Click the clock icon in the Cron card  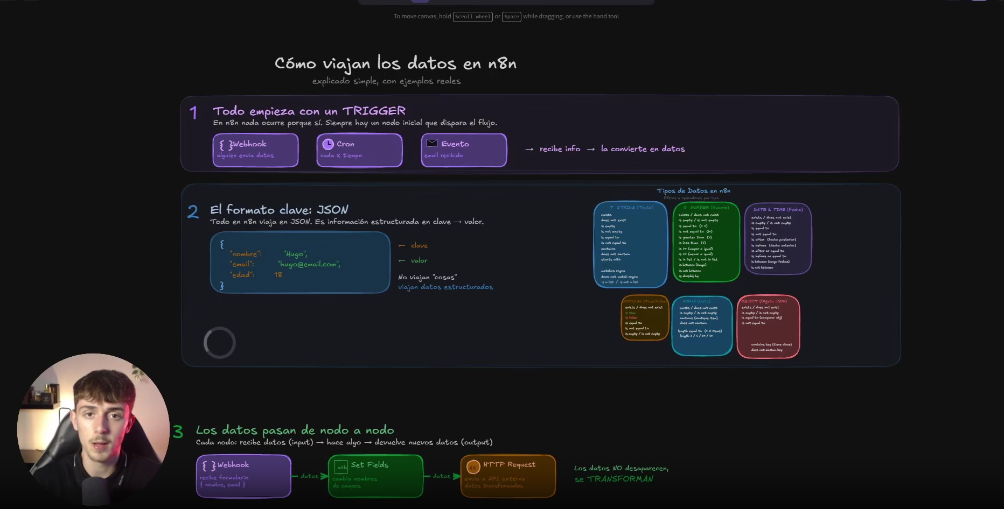328,144
